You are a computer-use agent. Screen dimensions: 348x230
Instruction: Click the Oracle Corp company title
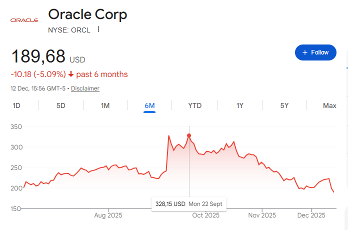[87, 14]
